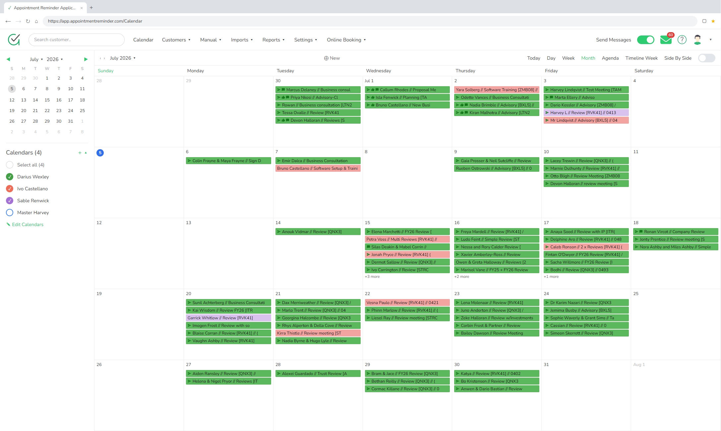Show +1 more events on July 17
Viewport: 721px width, 431px height.
[x=551, y=277]
